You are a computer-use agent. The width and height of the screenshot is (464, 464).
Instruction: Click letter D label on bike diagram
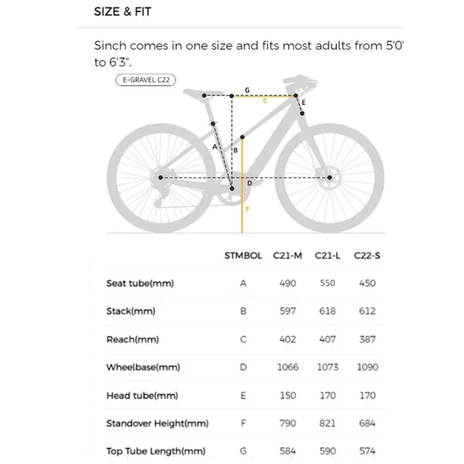point(250,183)
